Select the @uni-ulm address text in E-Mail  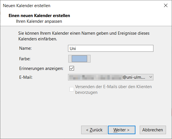click(x=134, y=77)
